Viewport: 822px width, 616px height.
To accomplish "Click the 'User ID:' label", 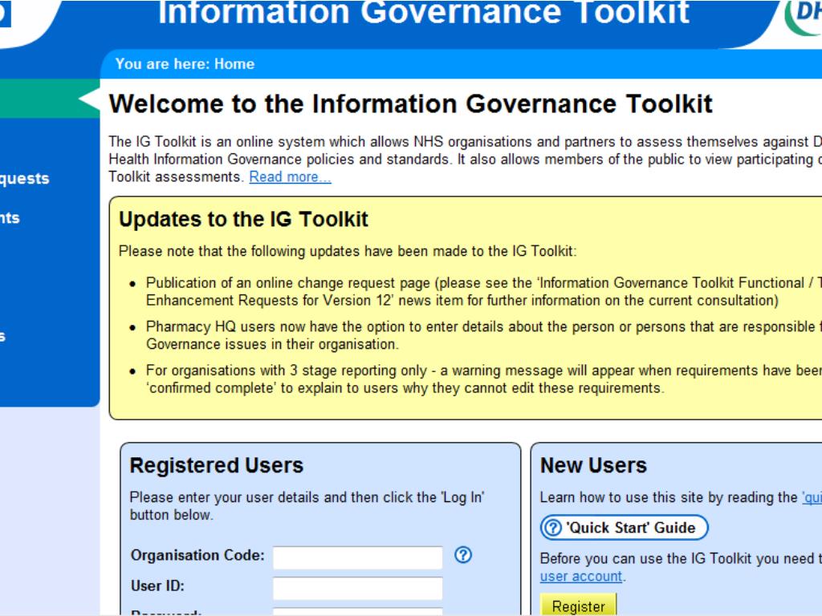I will click(x=157, y=586).
